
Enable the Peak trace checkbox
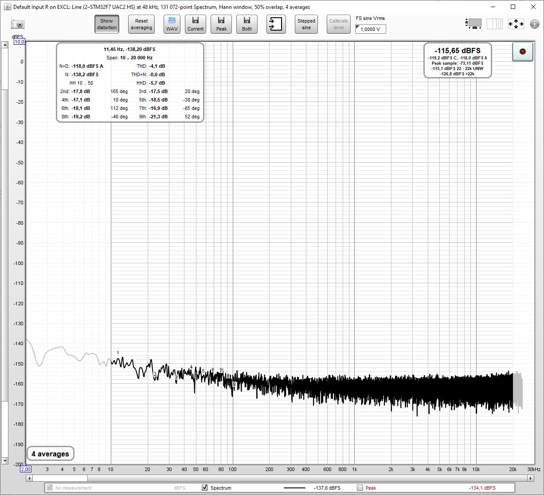click(360, 487)
